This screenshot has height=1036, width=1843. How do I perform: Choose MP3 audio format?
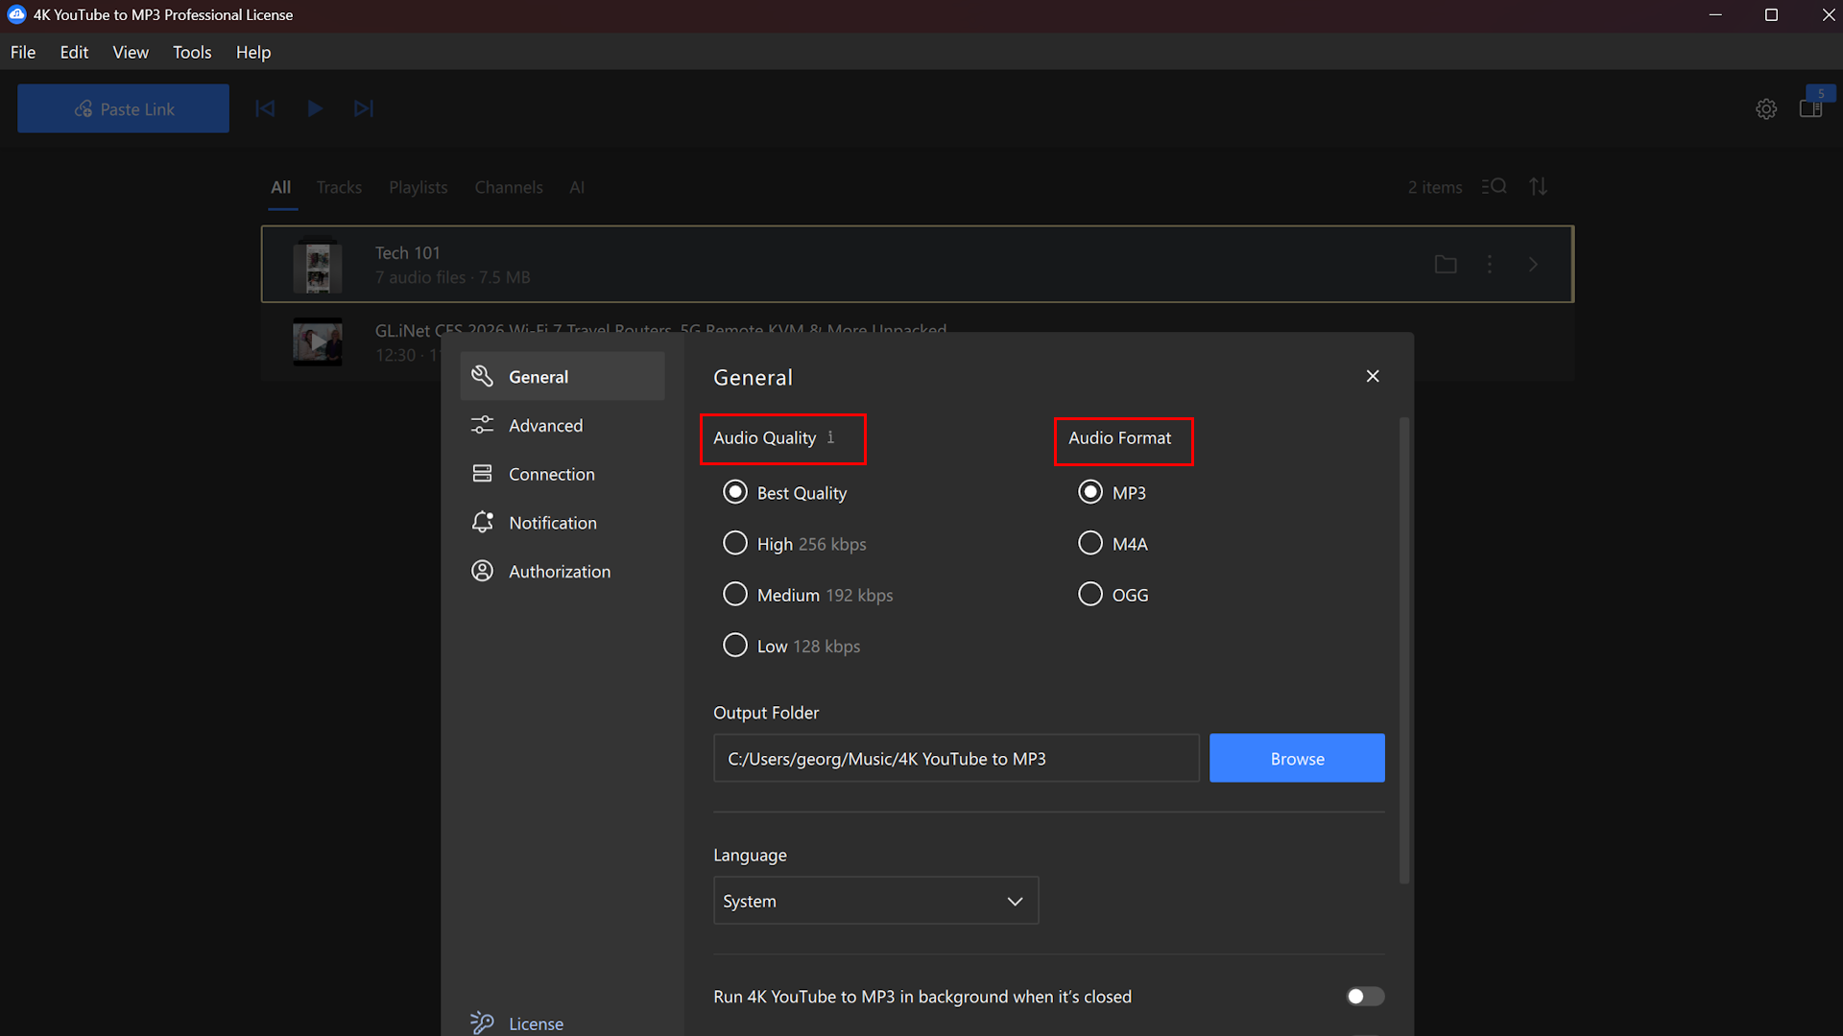pyautogui.click(x=1112, y=492)
